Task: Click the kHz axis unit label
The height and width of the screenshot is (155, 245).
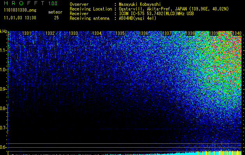Action: 4,31
